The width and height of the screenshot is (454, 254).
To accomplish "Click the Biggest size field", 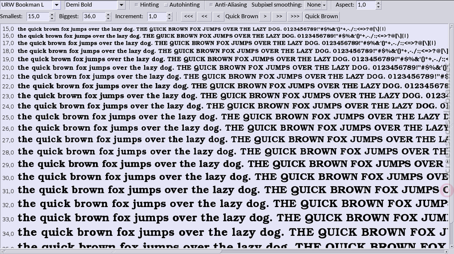I will (x=94, y=16).
